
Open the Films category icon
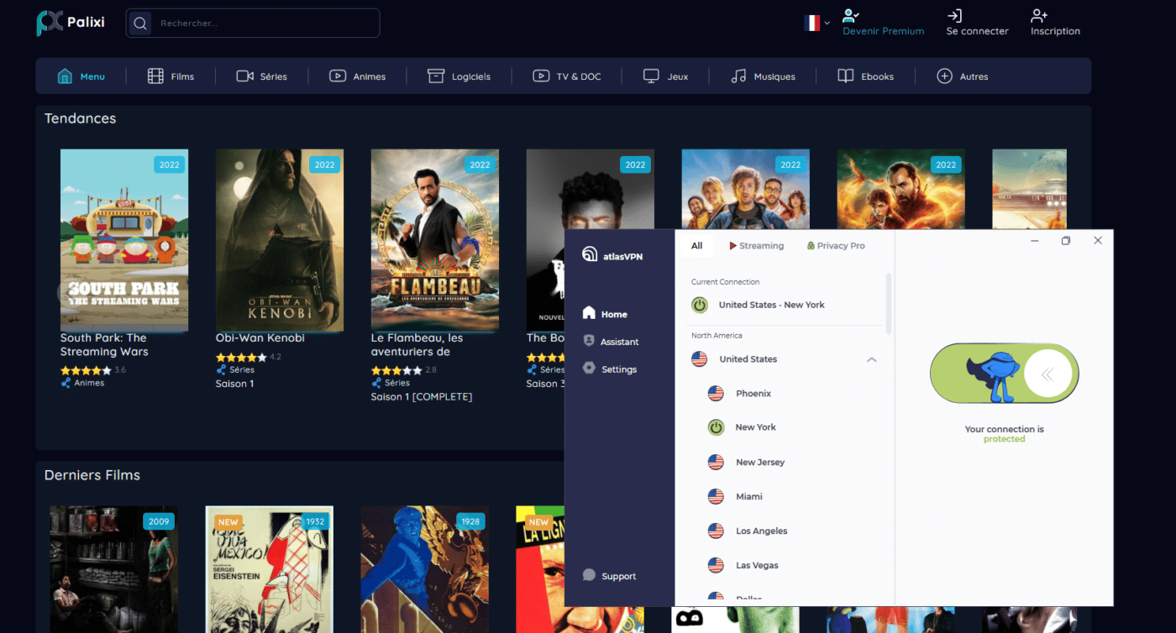[155, 76]
